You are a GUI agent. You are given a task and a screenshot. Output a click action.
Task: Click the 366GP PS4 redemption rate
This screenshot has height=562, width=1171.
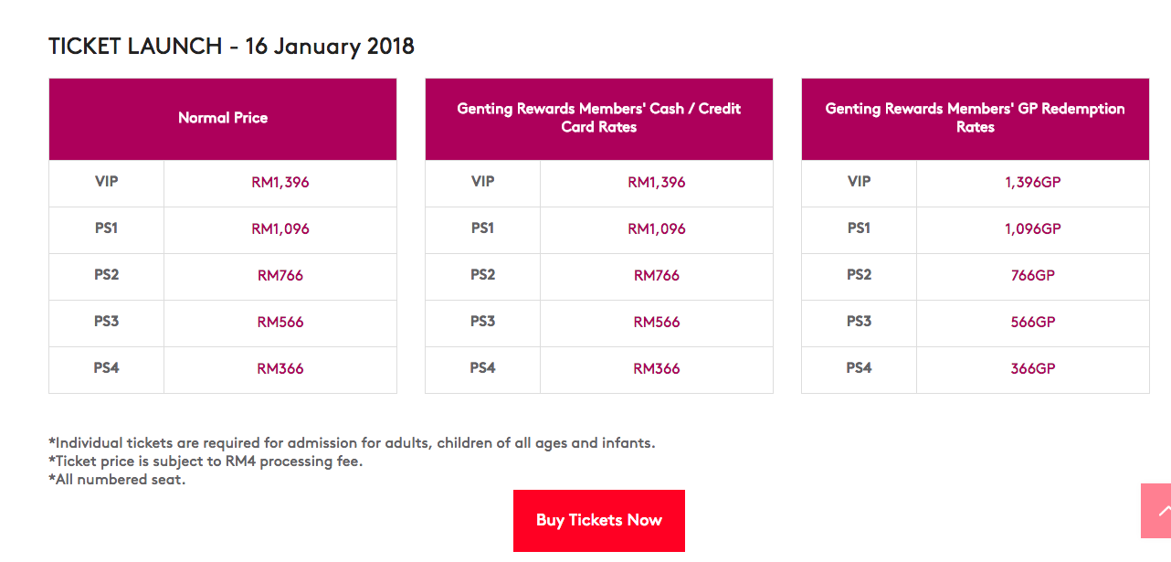click(1033, 368)
